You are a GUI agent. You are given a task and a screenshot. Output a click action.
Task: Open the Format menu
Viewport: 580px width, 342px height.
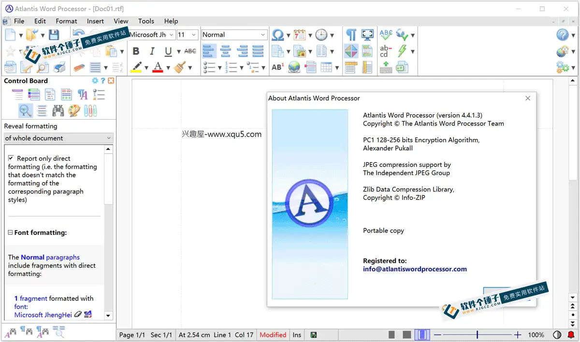click(x=66, y=21)
